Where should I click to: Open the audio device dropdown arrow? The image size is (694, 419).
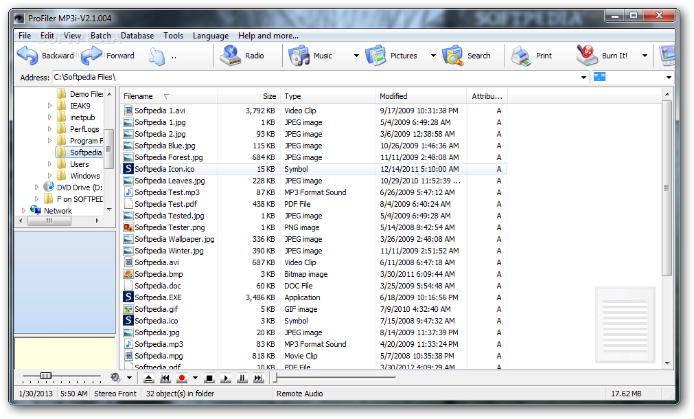pos(129,378)
